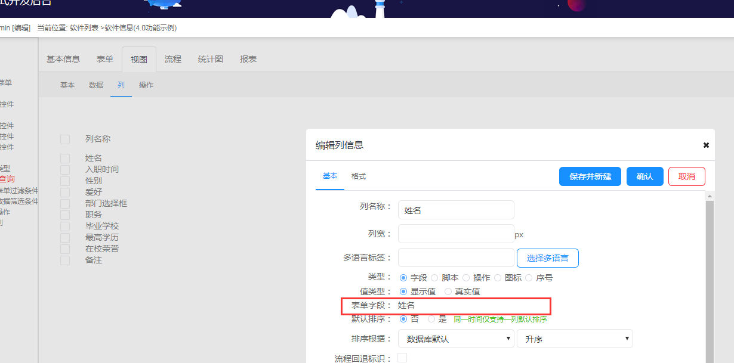This screenshot has width=734, height=363.
Task: Tick the 流程回退标识 checkbox
Action: coord(402,358)
